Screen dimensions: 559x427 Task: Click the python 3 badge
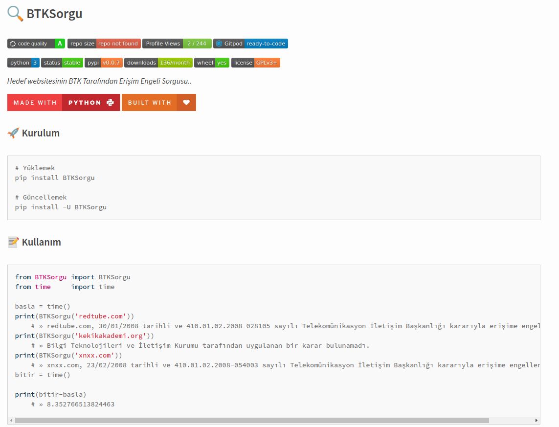23,63
